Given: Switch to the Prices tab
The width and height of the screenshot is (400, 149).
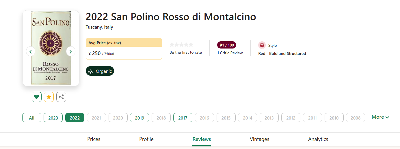Looking at the screenshot, I should pos(94,139).
